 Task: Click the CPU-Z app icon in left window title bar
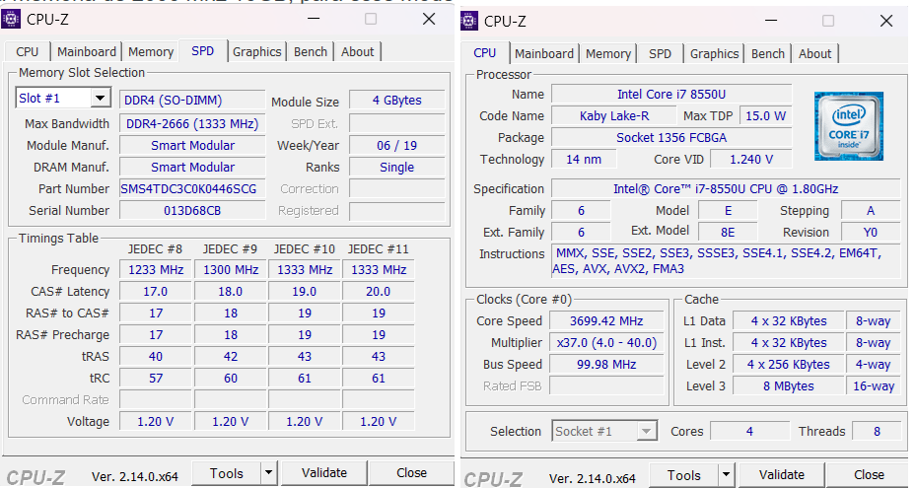pyautogui.click(x=11, y=20)
